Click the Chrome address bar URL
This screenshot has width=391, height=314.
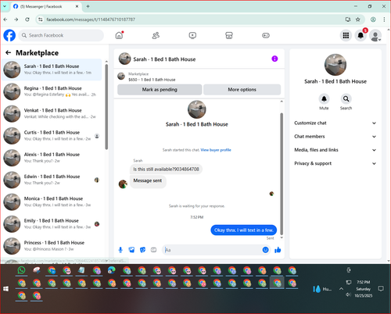click(91, 20)
